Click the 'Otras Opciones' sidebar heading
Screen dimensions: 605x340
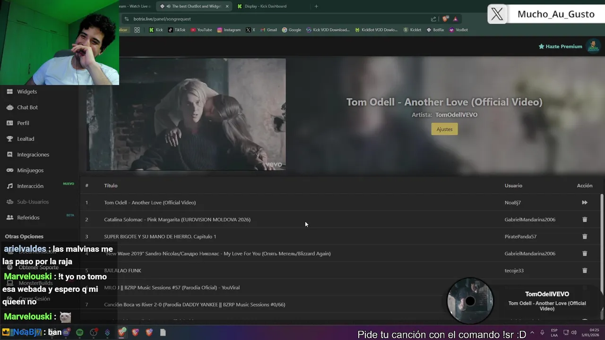tap(24, 236)
